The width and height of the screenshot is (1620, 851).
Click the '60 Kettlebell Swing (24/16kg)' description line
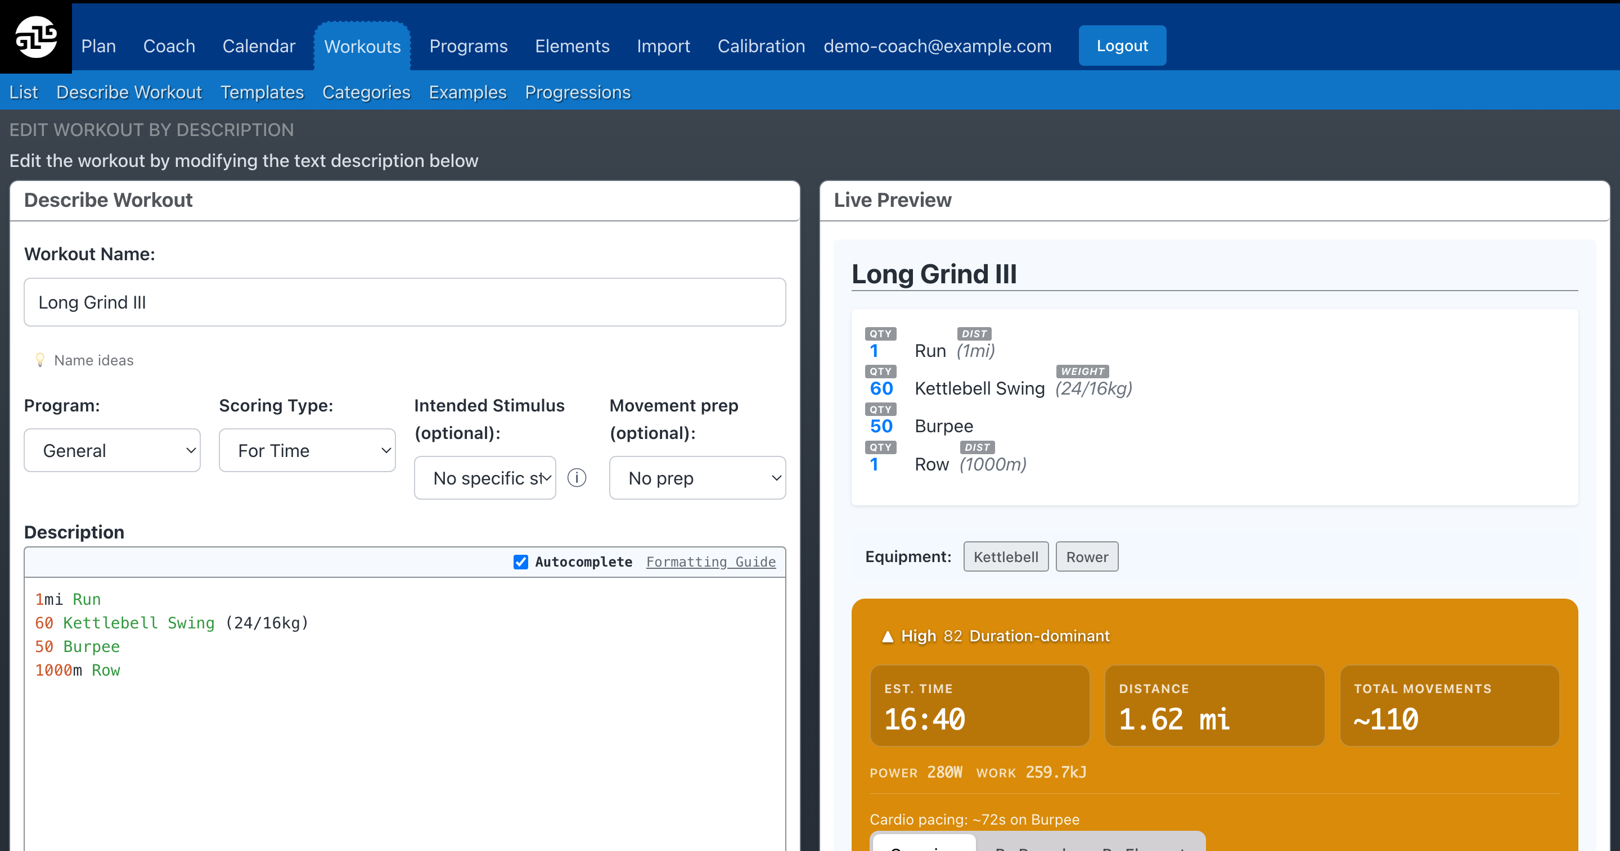(172, 623)
